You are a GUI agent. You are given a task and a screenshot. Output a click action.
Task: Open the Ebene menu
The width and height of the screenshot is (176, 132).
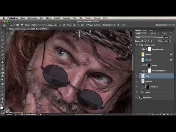click(49, 18)
